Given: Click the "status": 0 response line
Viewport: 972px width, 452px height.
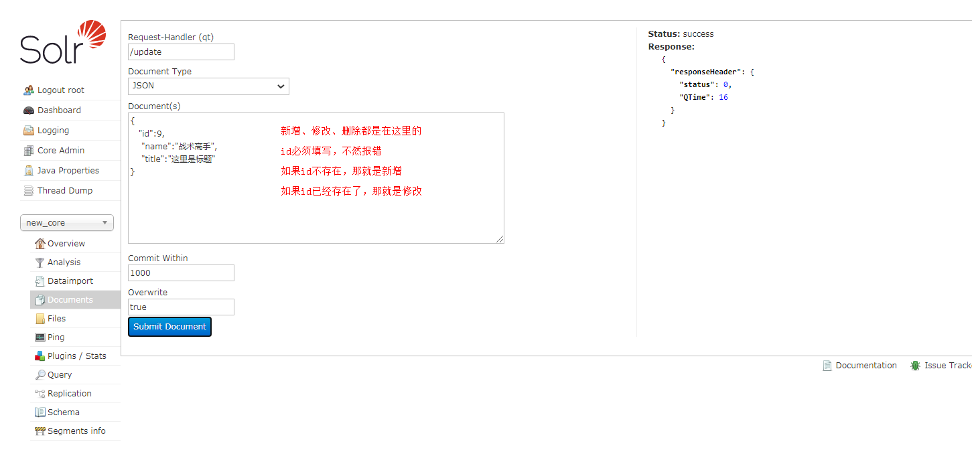Looking at the screenshot, I should pos(705,84).
